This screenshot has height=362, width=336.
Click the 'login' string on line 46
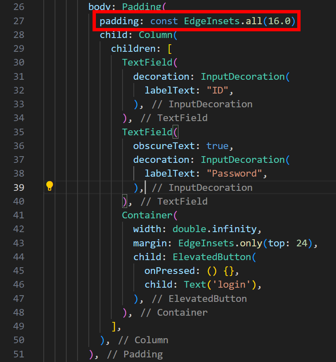tap(231, 285)
